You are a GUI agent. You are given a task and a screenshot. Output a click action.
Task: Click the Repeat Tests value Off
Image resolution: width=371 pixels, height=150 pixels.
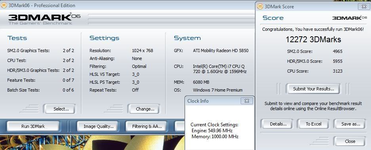click(x=135, y=90)
